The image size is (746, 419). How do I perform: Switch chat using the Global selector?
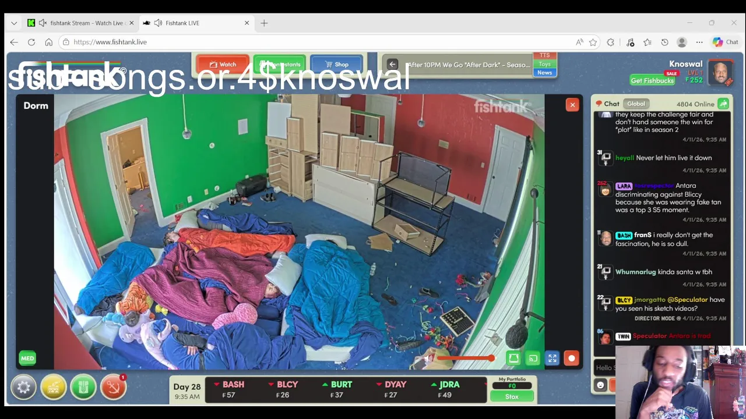coord(636,104)
